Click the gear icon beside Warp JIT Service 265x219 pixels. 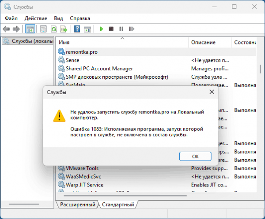[x=61, y=185]
